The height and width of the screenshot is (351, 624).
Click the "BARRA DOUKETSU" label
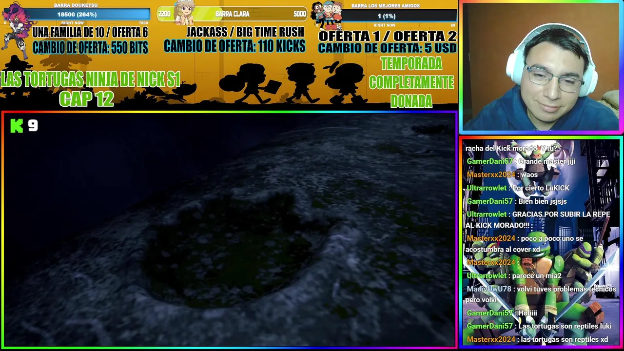coord(76,5)
